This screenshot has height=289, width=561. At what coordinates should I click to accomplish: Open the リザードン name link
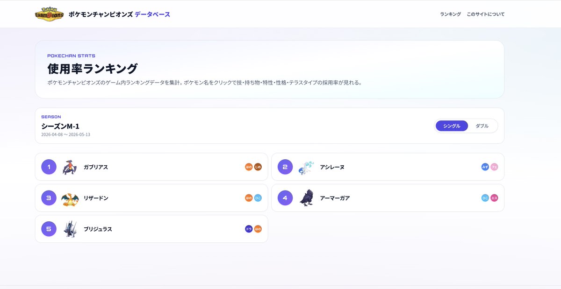coord(96,198)
